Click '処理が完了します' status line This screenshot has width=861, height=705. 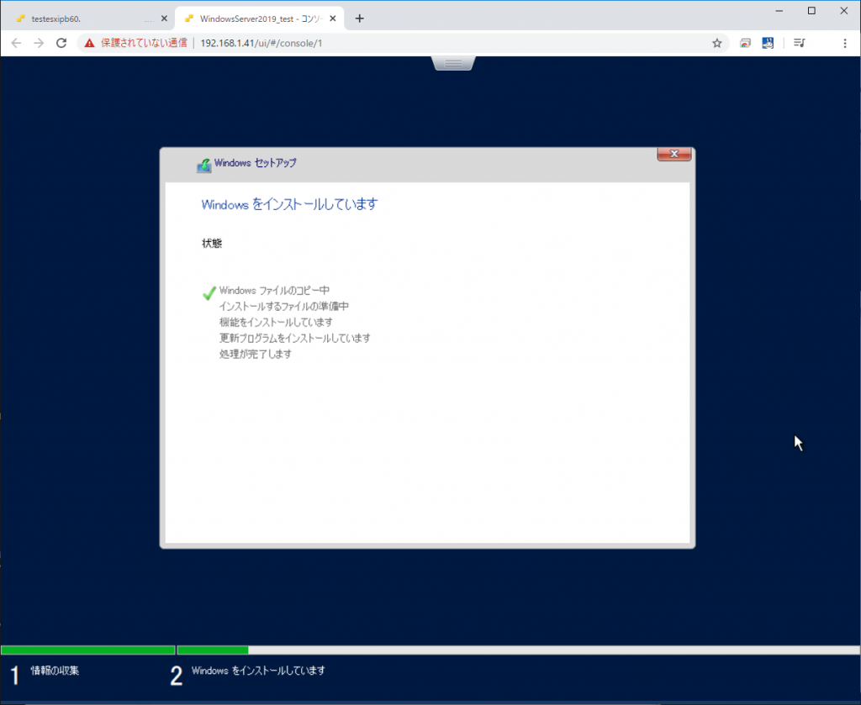pos(256,354)
